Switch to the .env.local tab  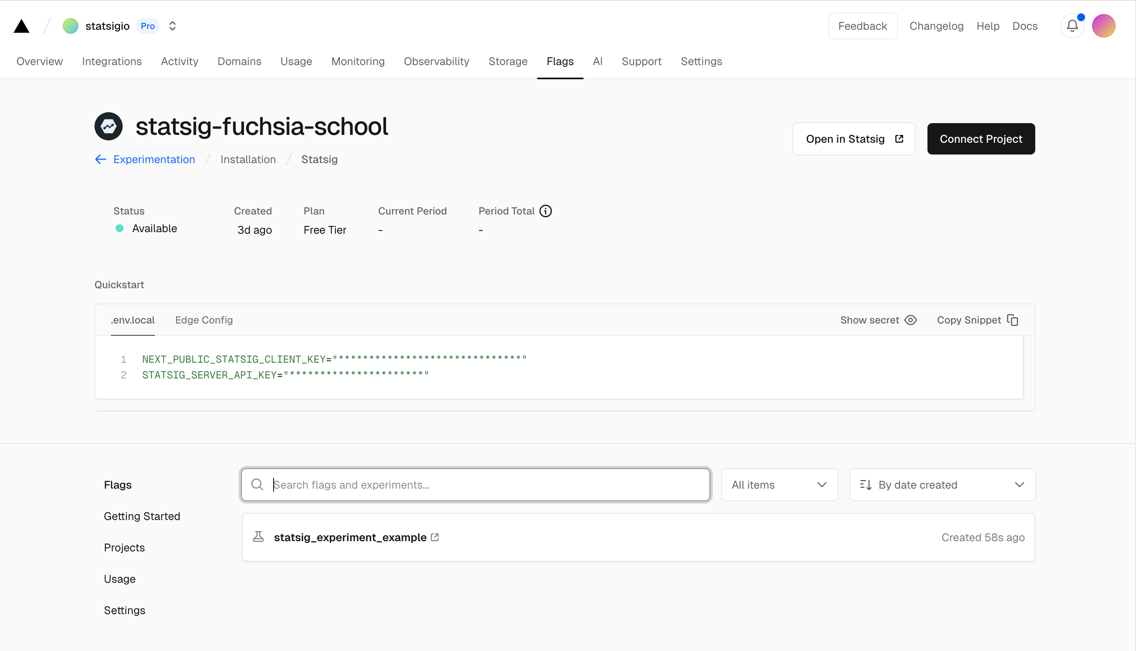coord(132,319)
